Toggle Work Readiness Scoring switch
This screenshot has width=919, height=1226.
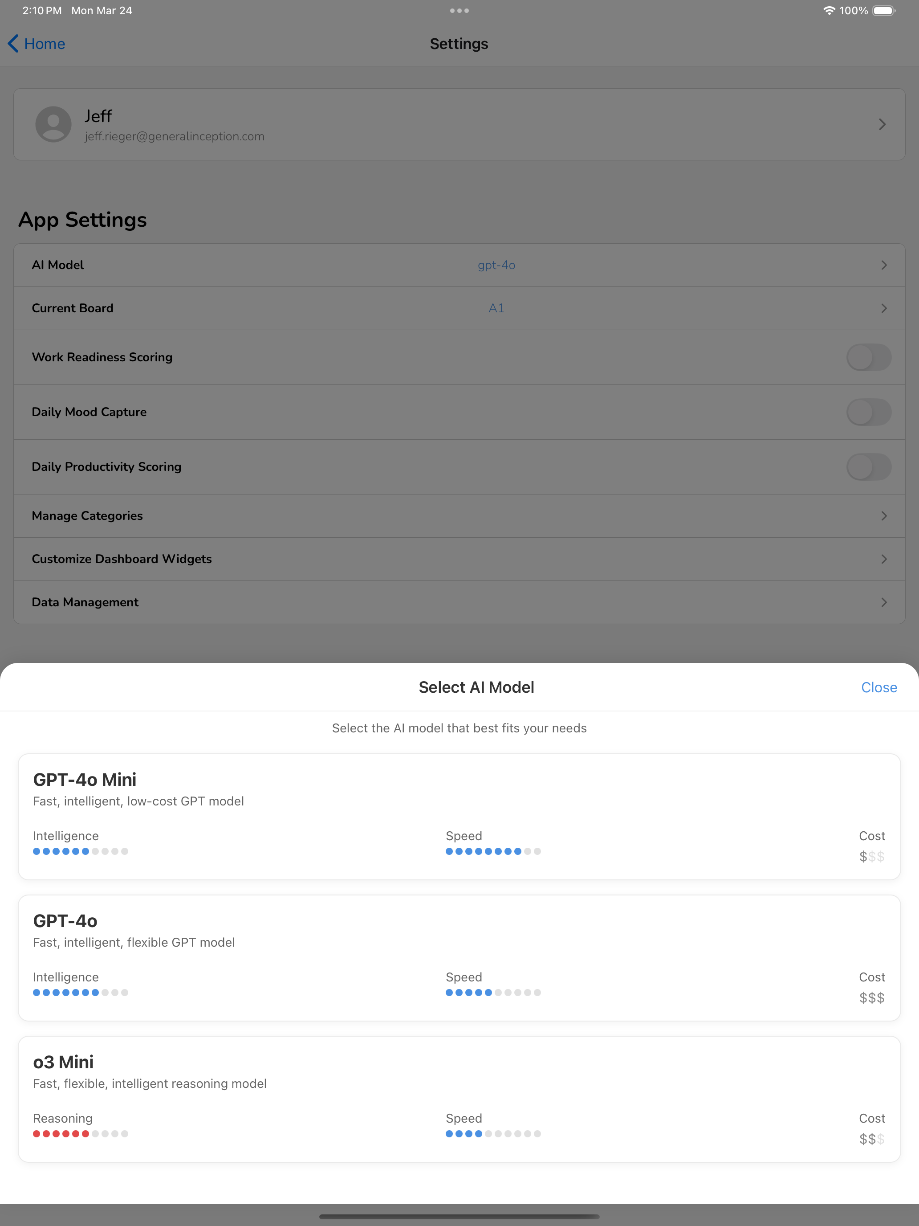pyautogui.click(x=869, y=357)
